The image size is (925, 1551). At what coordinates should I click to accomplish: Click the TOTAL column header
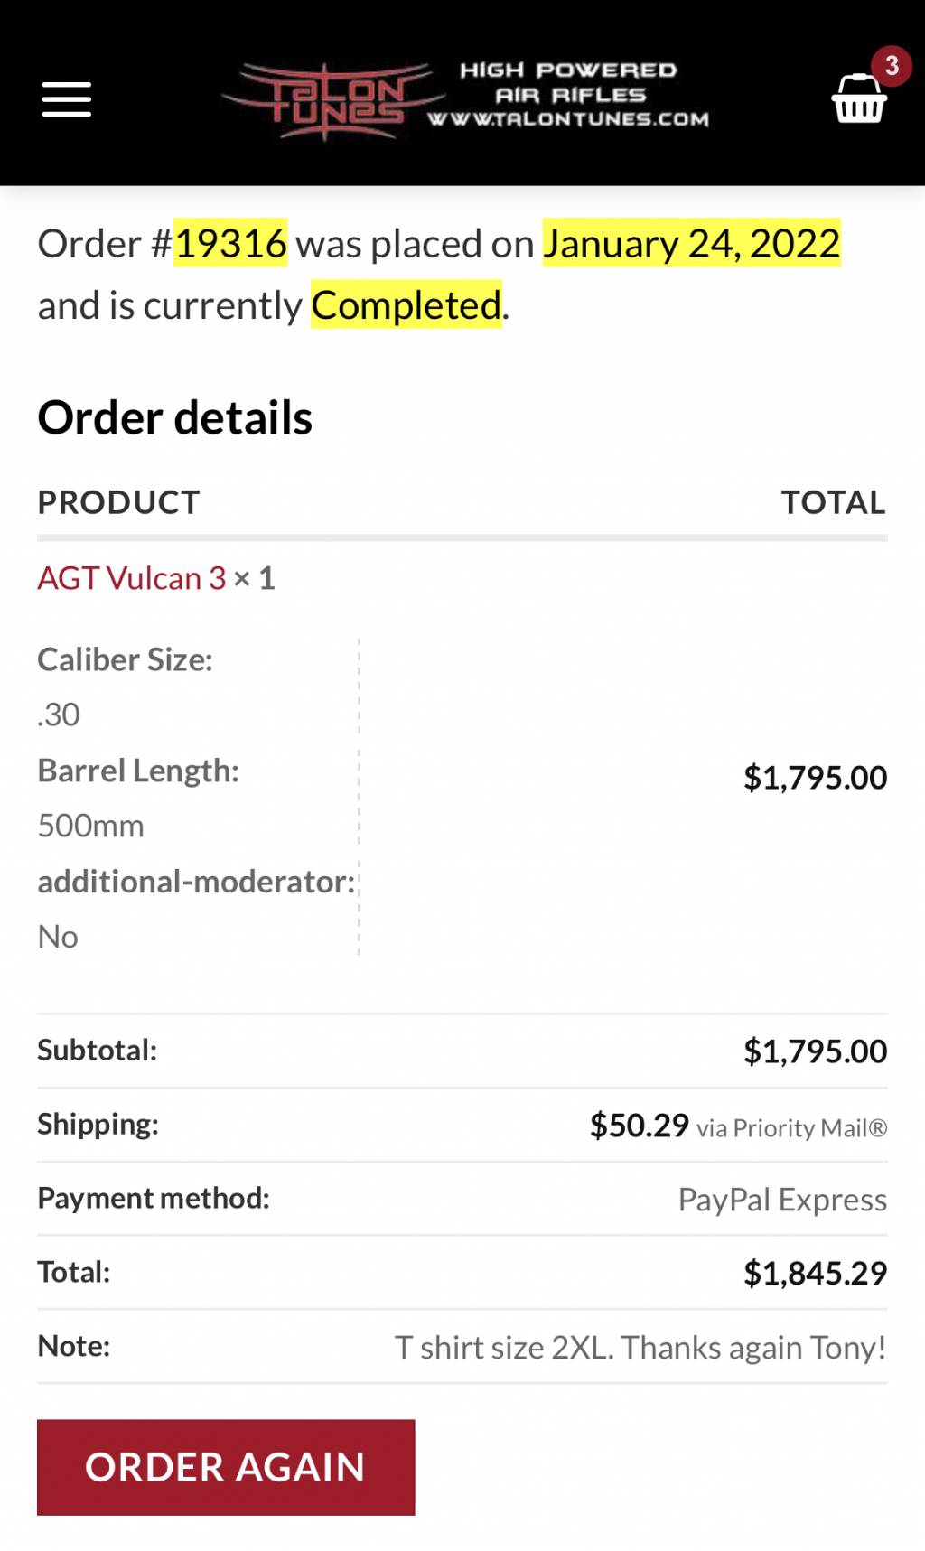pos(834,502)
